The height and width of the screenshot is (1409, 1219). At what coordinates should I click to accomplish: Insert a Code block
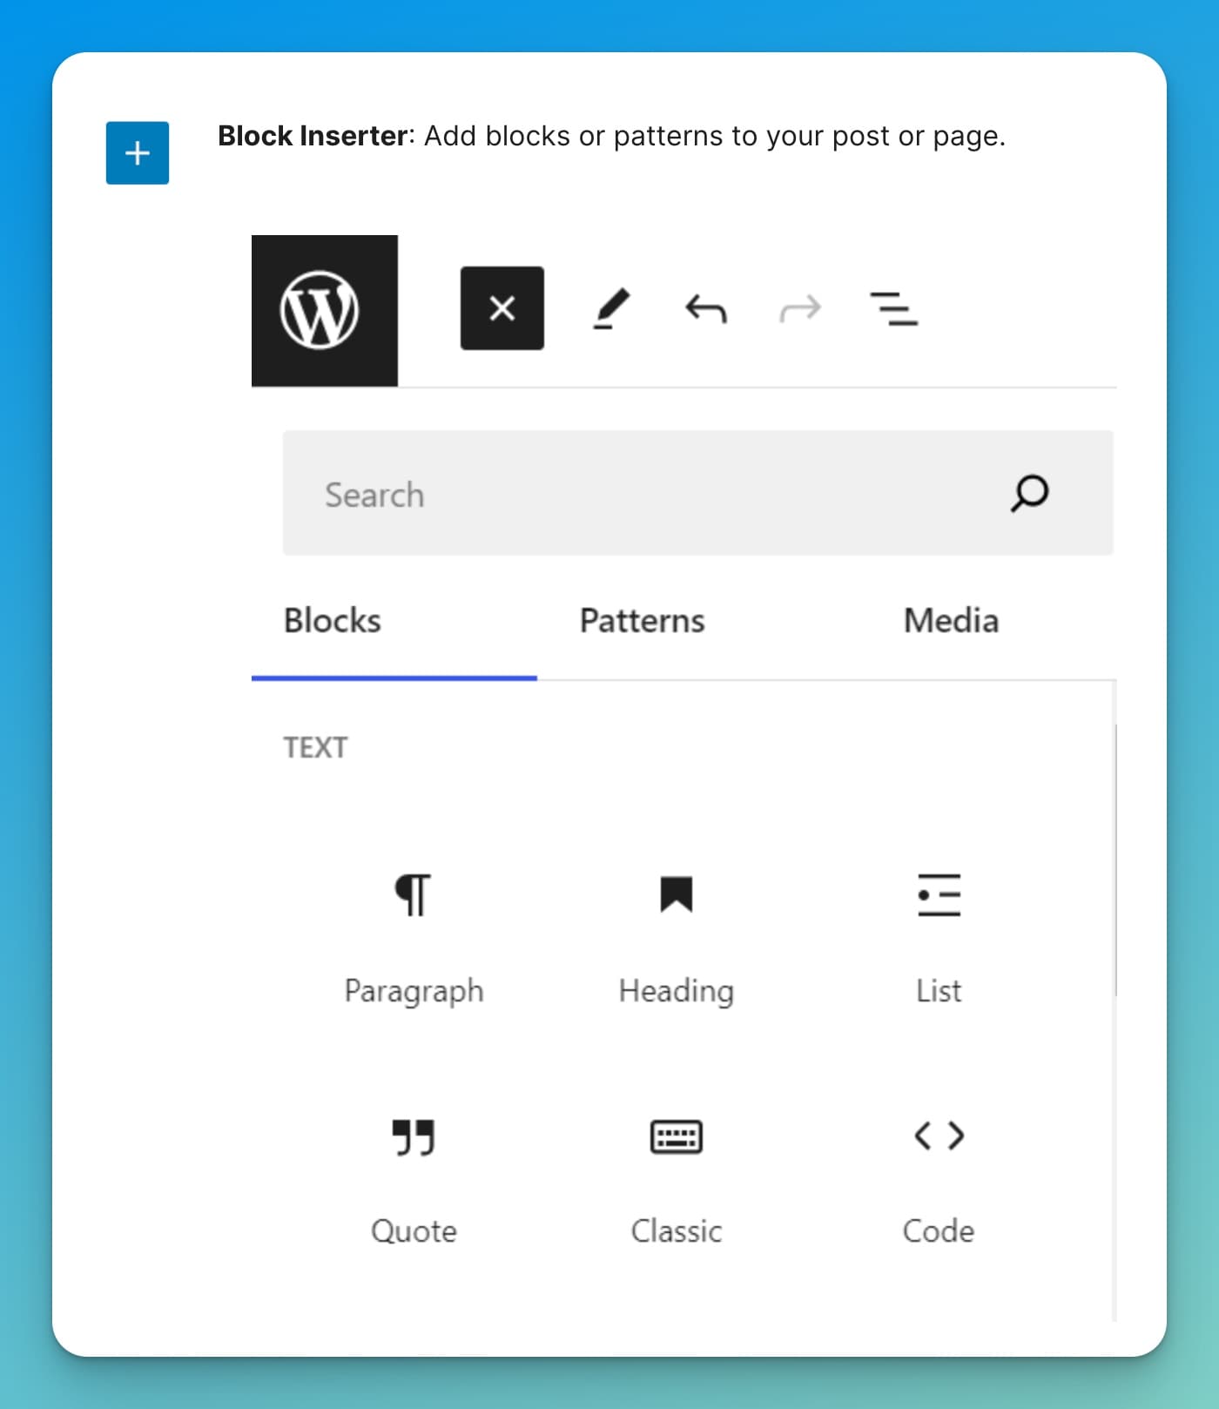coord(939,1181)
